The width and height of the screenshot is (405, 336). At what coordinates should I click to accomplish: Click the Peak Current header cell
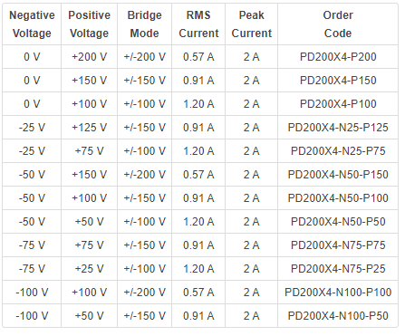[x=251, y=24]
